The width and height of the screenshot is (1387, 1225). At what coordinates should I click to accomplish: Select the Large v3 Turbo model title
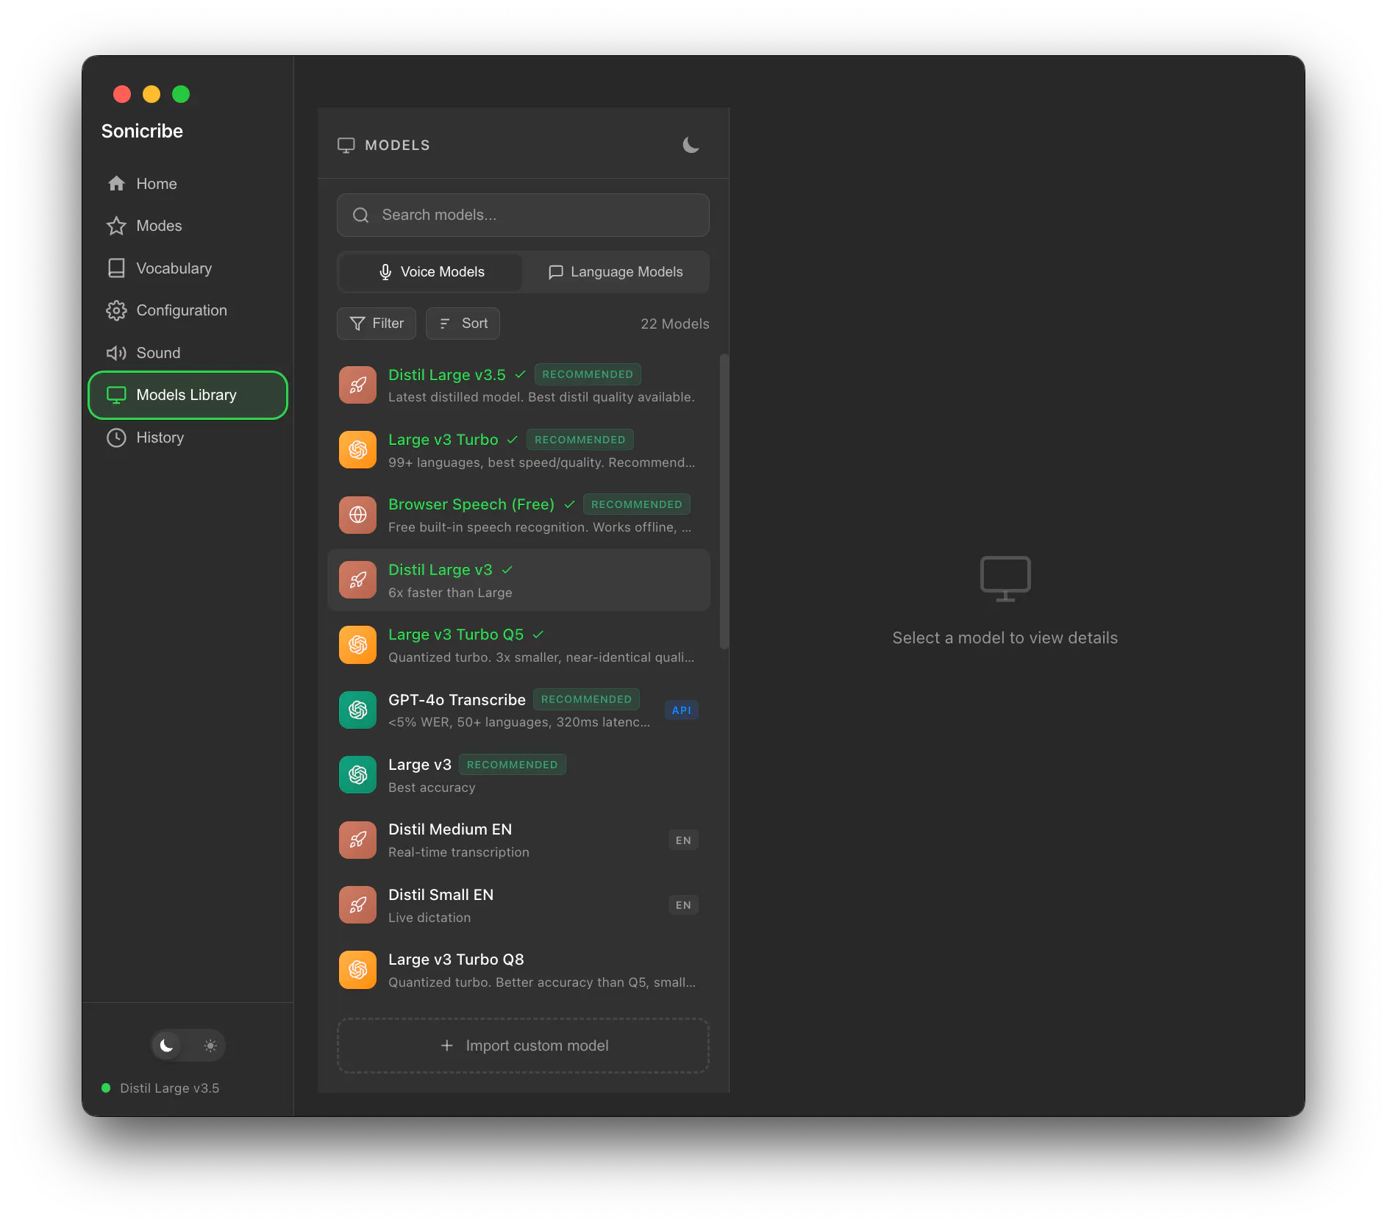point(443,440)
